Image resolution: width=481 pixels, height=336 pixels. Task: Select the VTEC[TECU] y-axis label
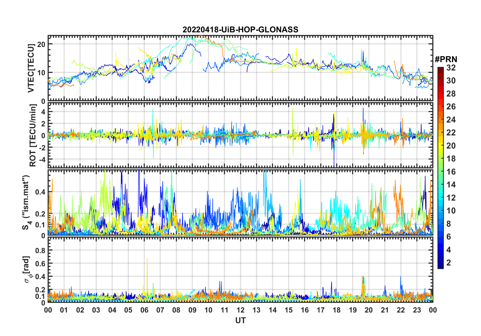click(x=31, y=68)
